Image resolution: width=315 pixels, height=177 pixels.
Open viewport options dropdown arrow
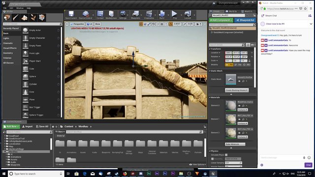[x=67, y=24]
